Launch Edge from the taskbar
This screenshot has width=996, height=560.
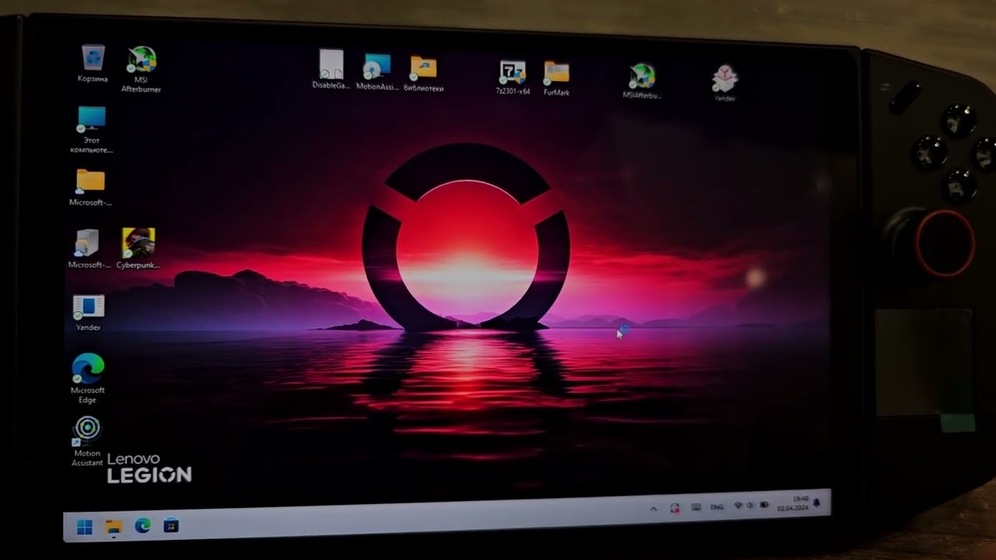point(142,527)
